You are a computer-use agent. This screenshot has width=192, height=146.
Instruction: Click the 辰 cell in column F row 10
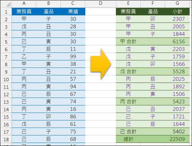tap(153, 79)
